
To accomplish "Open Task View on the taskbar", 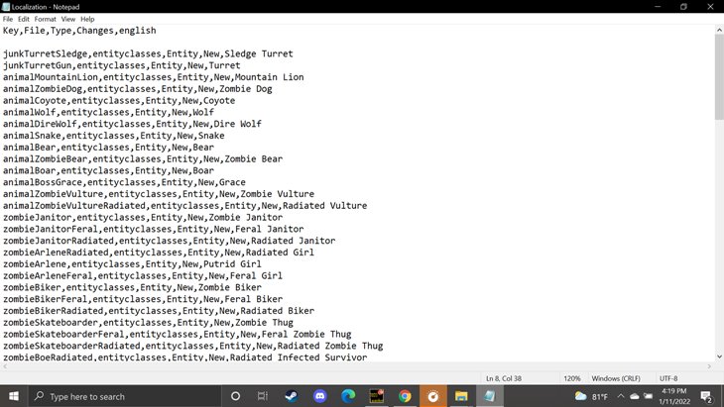I will pyautogui.click(x=263, y=396).
